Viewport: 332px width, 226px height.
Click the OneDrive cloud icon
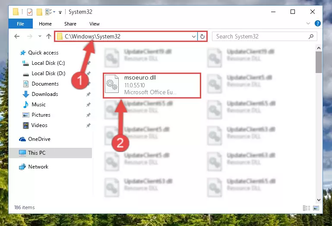pos(22,139)
